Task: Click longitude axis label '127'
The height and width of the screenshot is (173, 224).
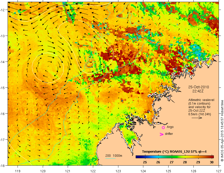Action: click(x=219, y=171)
